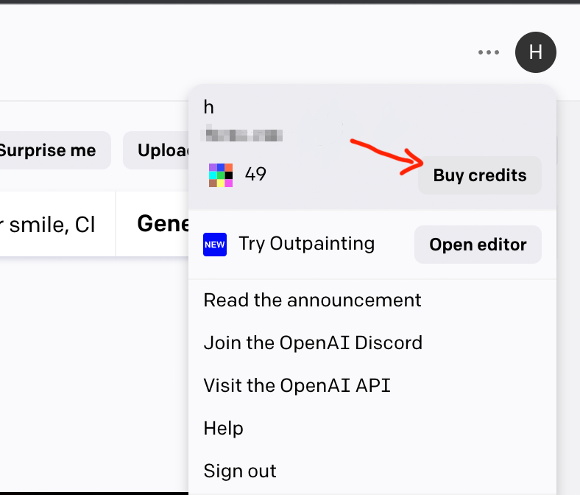Viewport: 580px width, 495px height.
Task: Open the Outpainting editor
Action: (478, 245)
